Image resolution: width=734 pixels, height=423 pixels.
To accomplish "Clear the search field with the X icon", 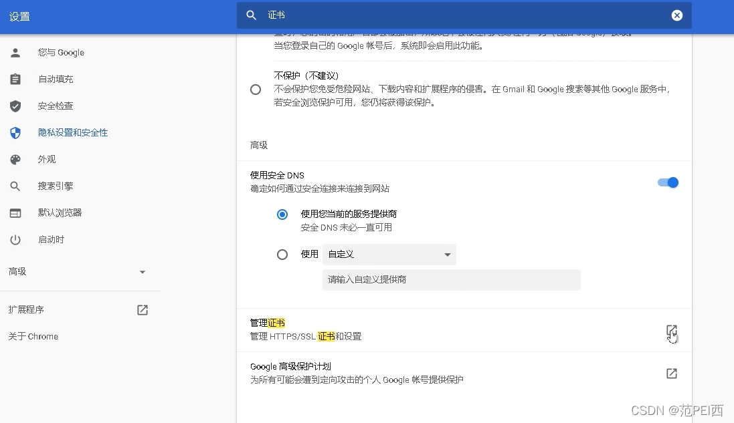I will (x=677, y=15).
